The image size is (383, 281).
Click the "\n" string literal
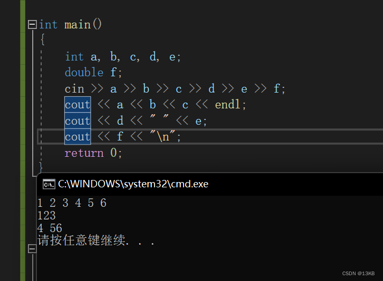coord(162,136)
